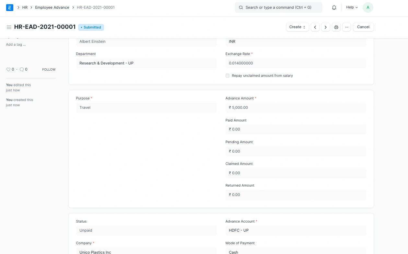This screenshot has height=254, width=408.
Task: Toggle the sidebar hamburger menu icon
Action: 9,27
